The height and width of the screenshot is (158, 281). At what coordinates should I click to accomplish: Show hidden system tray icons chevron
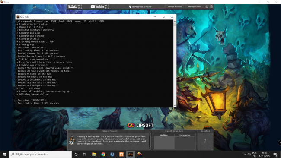(244, 154)
